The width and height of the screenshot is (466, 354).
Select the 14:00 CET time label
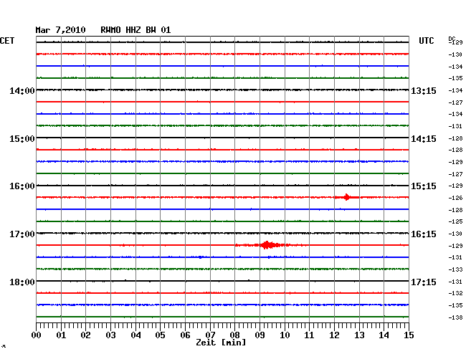click(22, 90)
